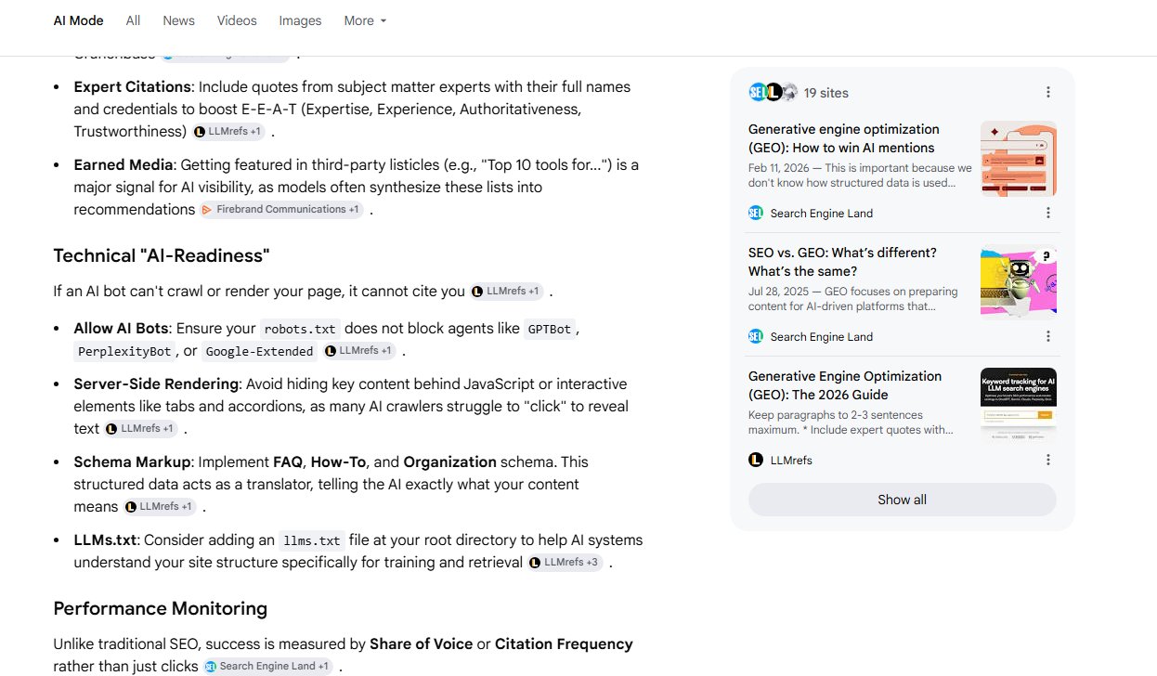Click LLMrefs +1 chip in Schema Markup bullet

[x=160, y=507]
